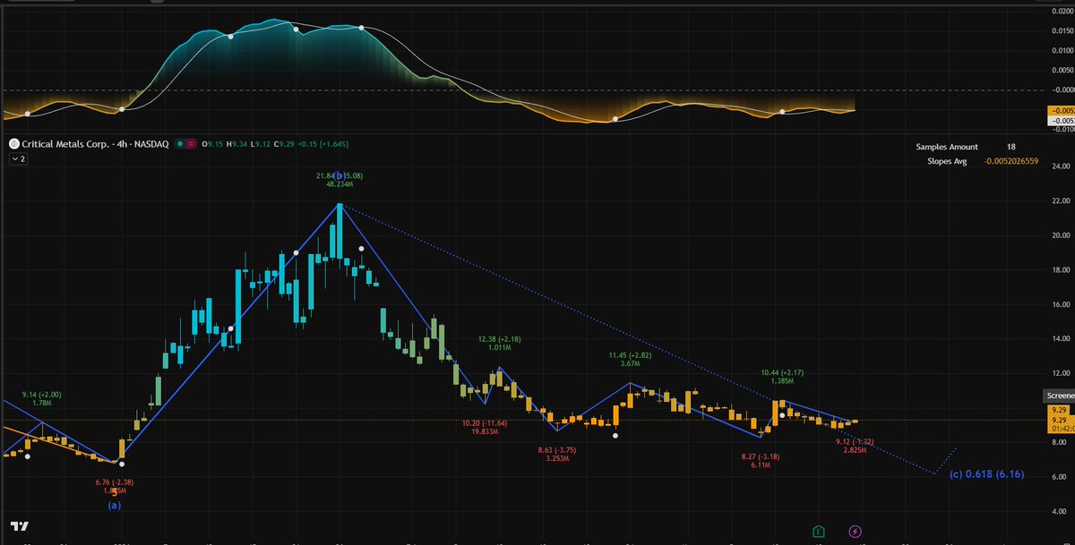Viewport: 1075px width, 545px height.
Task: Click the 24.00 price scale label
Action: tap(1060, 166)
